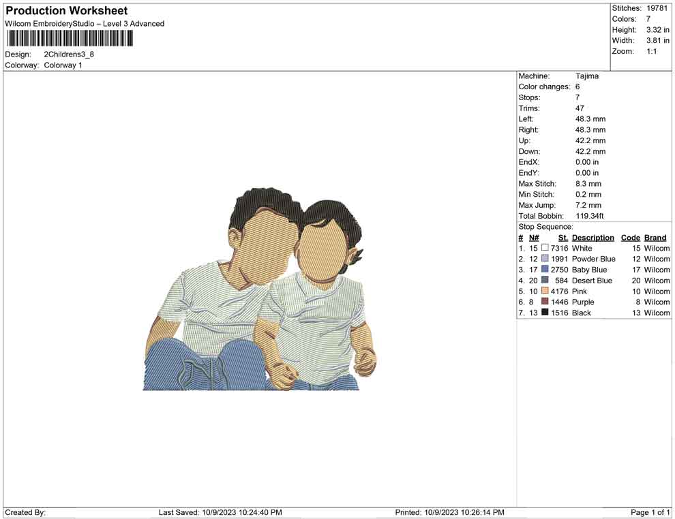
Task: Click the barcode under the worksheet title
Action: coord(70,39)
